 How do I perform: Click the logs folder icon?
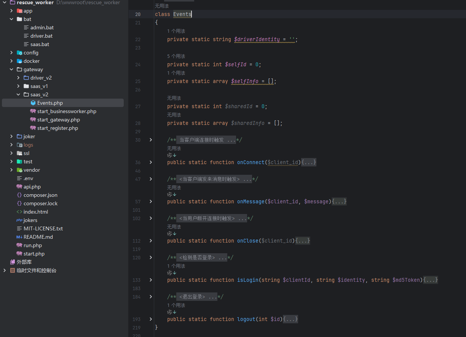(x=19, y=145)
